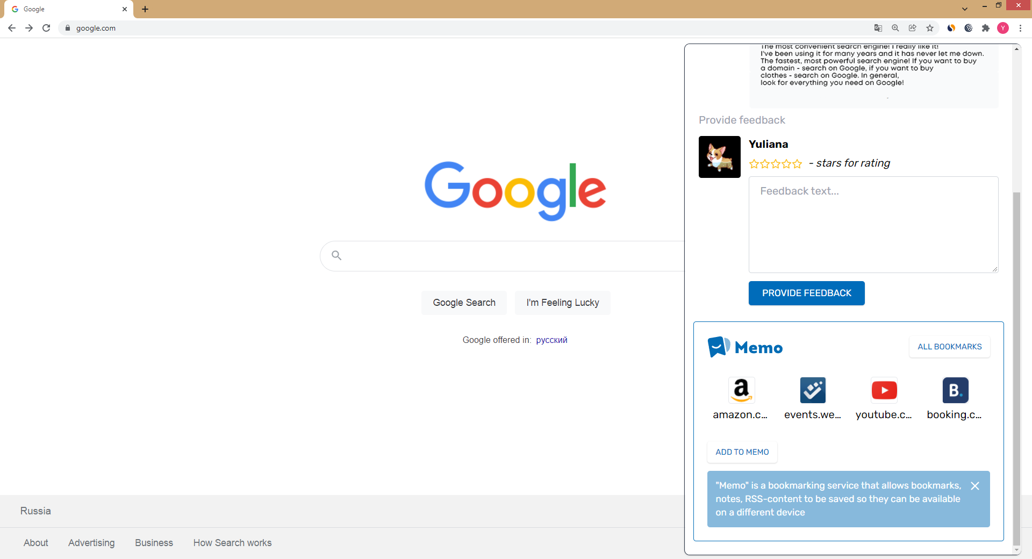
Task: Click the Google Search button
Action: coord(464,303)
